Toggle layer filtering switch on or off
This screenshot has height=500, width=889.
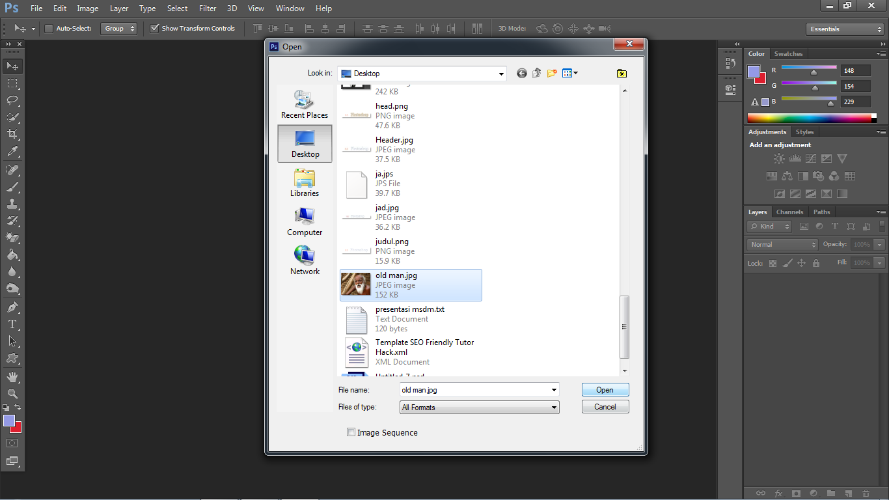pyautogui.click(x=884, y=226)
